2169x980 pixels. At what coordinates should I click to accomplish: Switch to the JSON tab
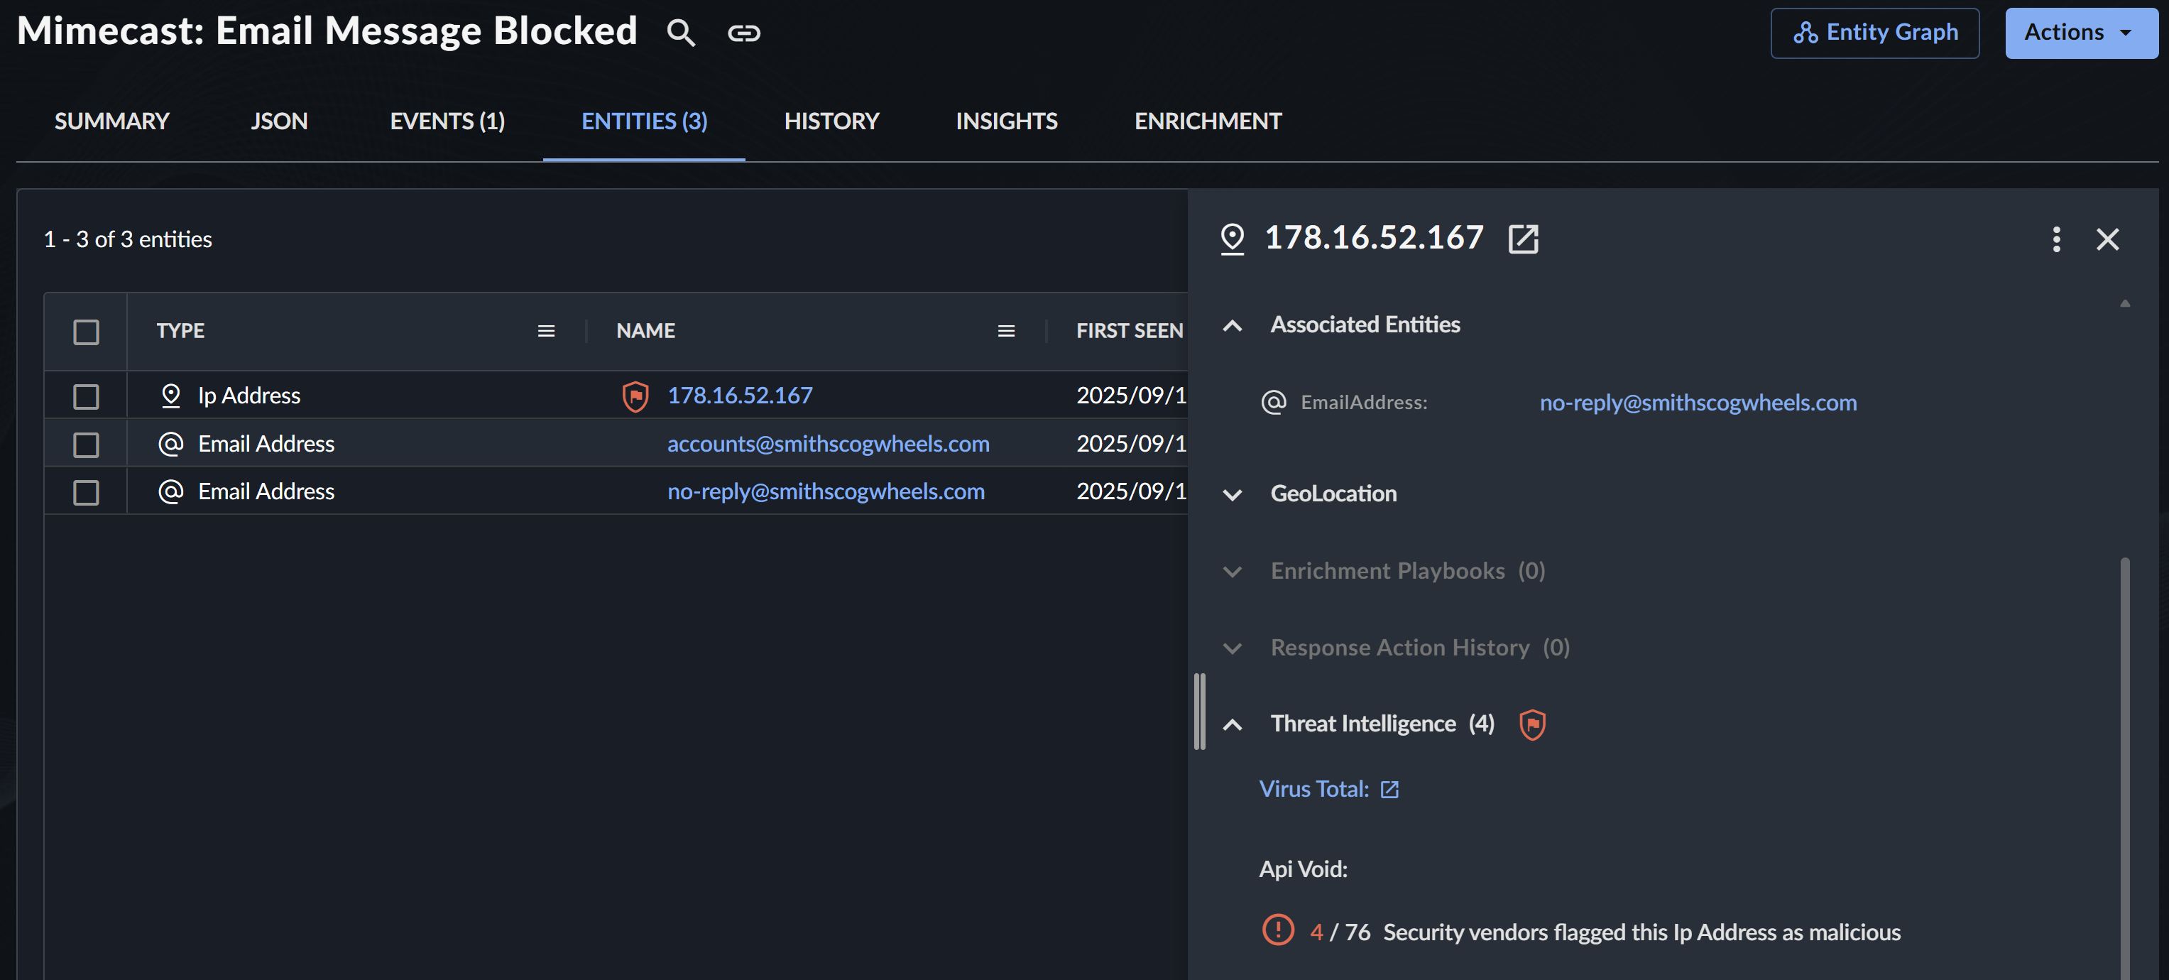tap(279, 121)
